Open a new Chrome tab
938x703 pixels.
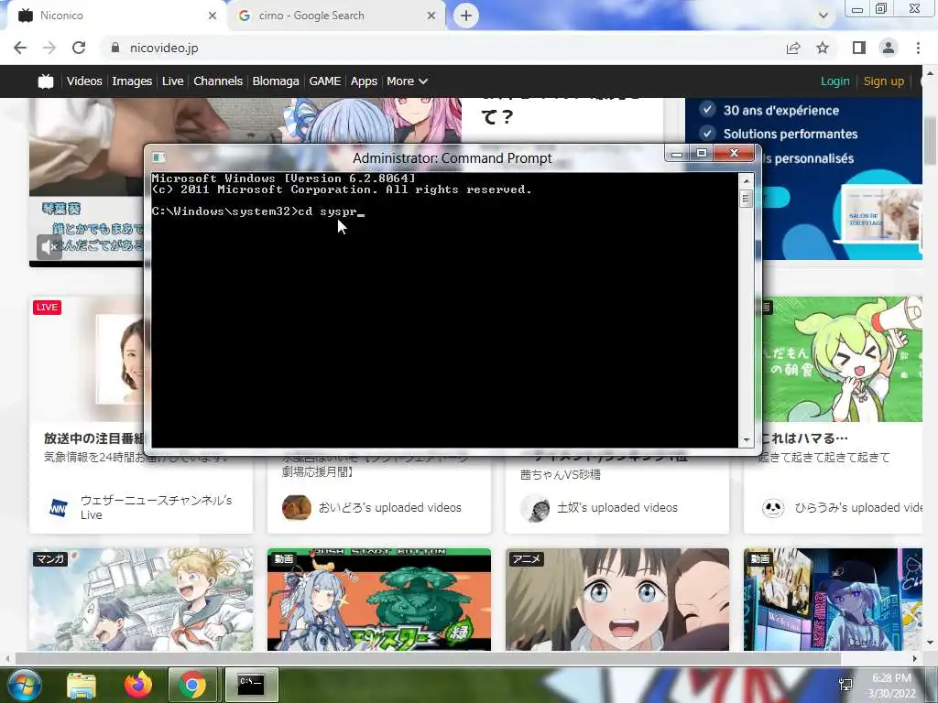(x=466, y=16)
